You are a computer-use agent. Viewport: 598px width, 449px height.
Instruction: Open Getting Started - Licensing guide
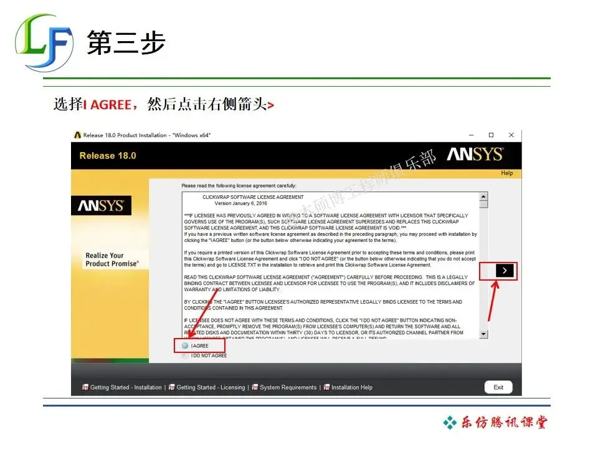[x=211, y=387]
